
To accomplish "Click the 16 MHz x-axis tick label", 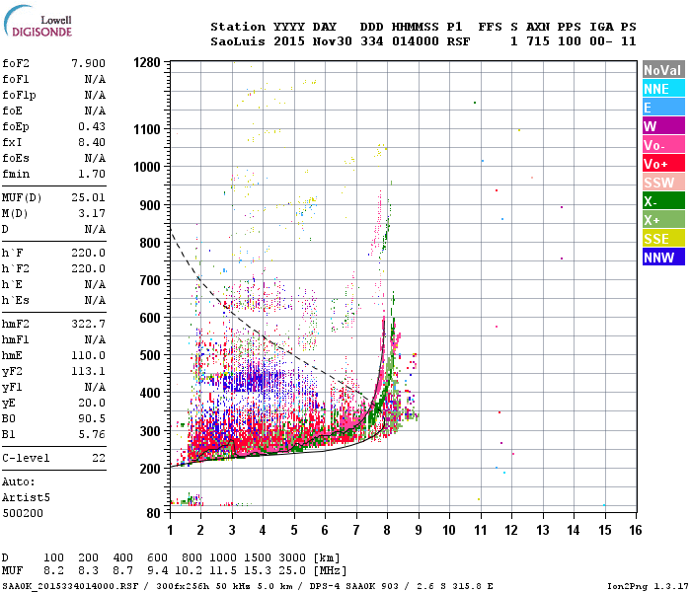I will pyautogui.click(x=636, y=530).
